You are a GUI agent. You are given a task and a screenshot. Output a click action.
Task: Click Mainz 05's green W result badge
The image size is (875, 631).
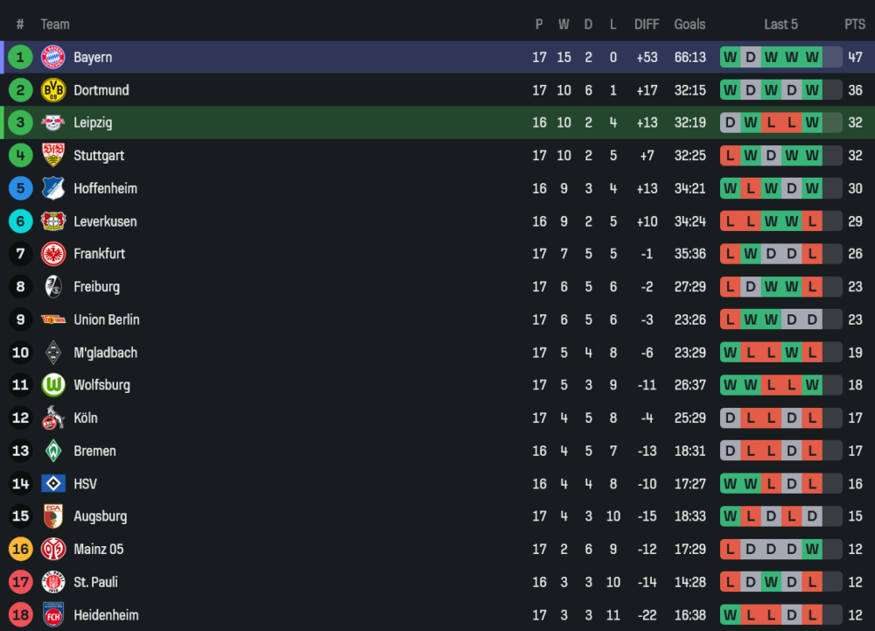tap(813, 550)
